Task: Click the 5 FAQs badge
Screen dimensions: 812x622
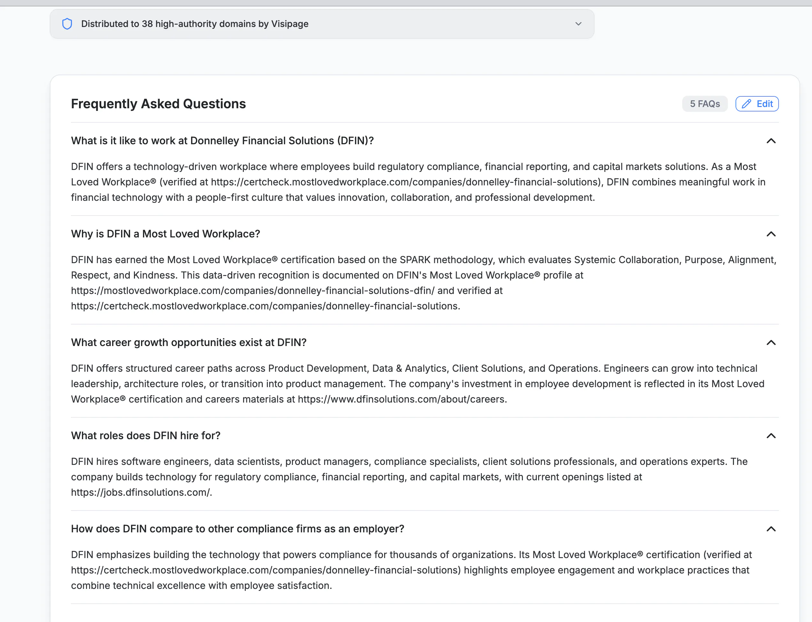Action: click(705, 104)
